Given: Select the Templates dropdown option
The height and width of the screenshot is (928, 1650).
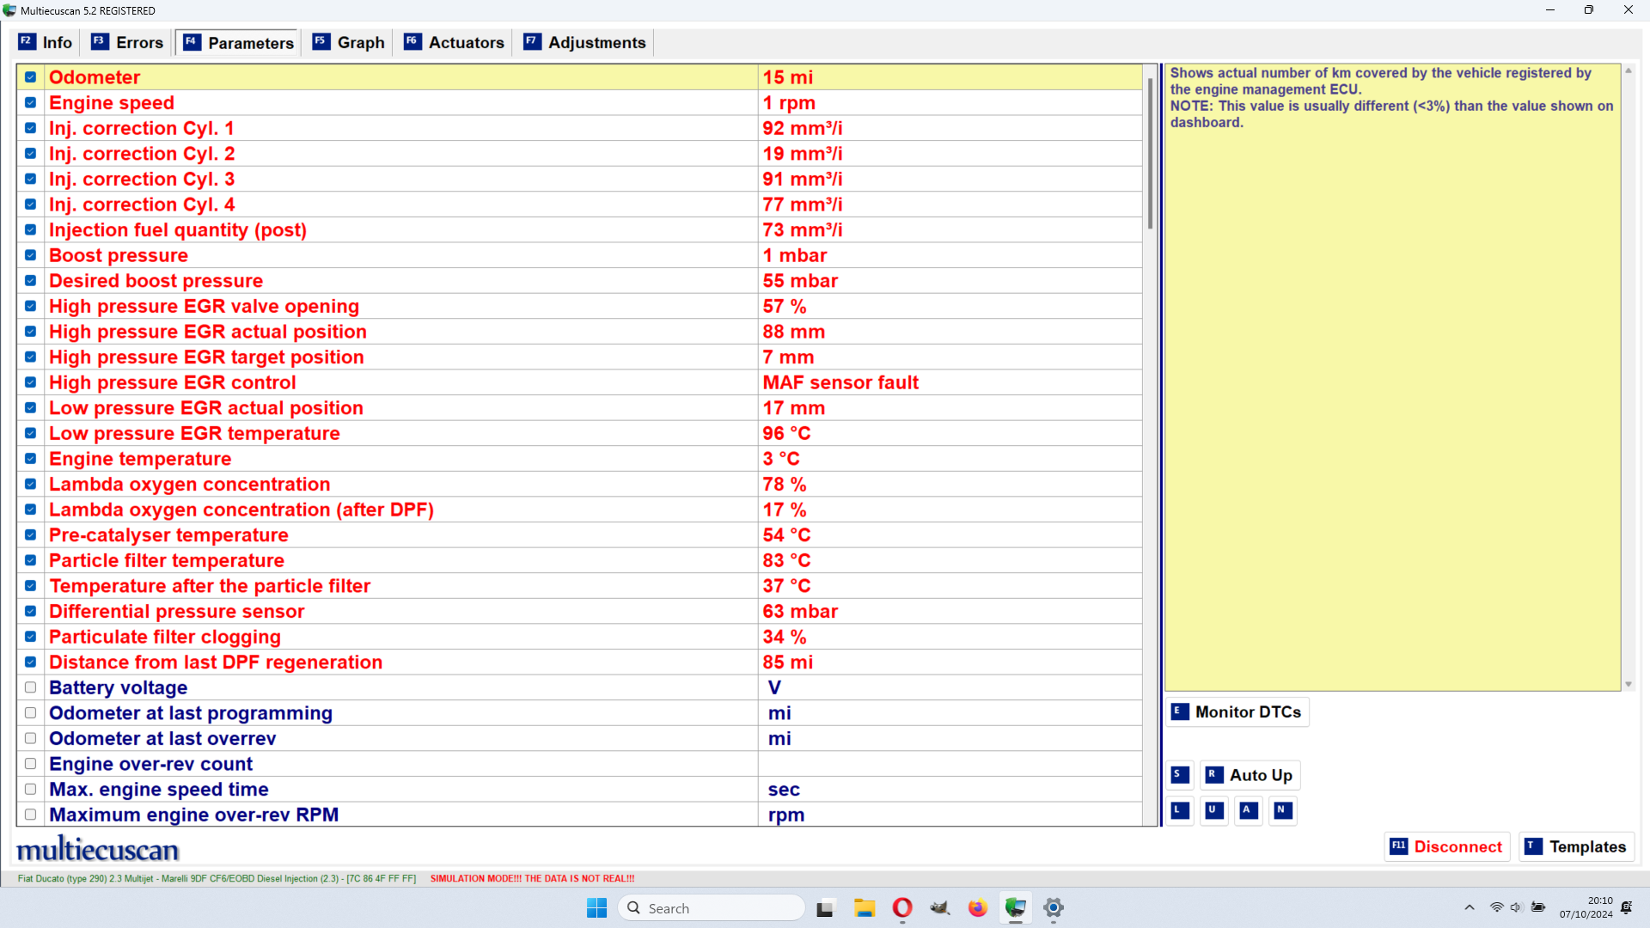Looking at the screenshot, I should tap(1581, 846).
